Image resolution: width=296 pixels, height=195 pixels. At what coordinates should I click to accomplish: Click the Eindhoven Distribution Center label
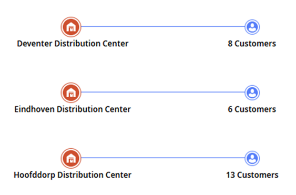[x=73, y=109]
